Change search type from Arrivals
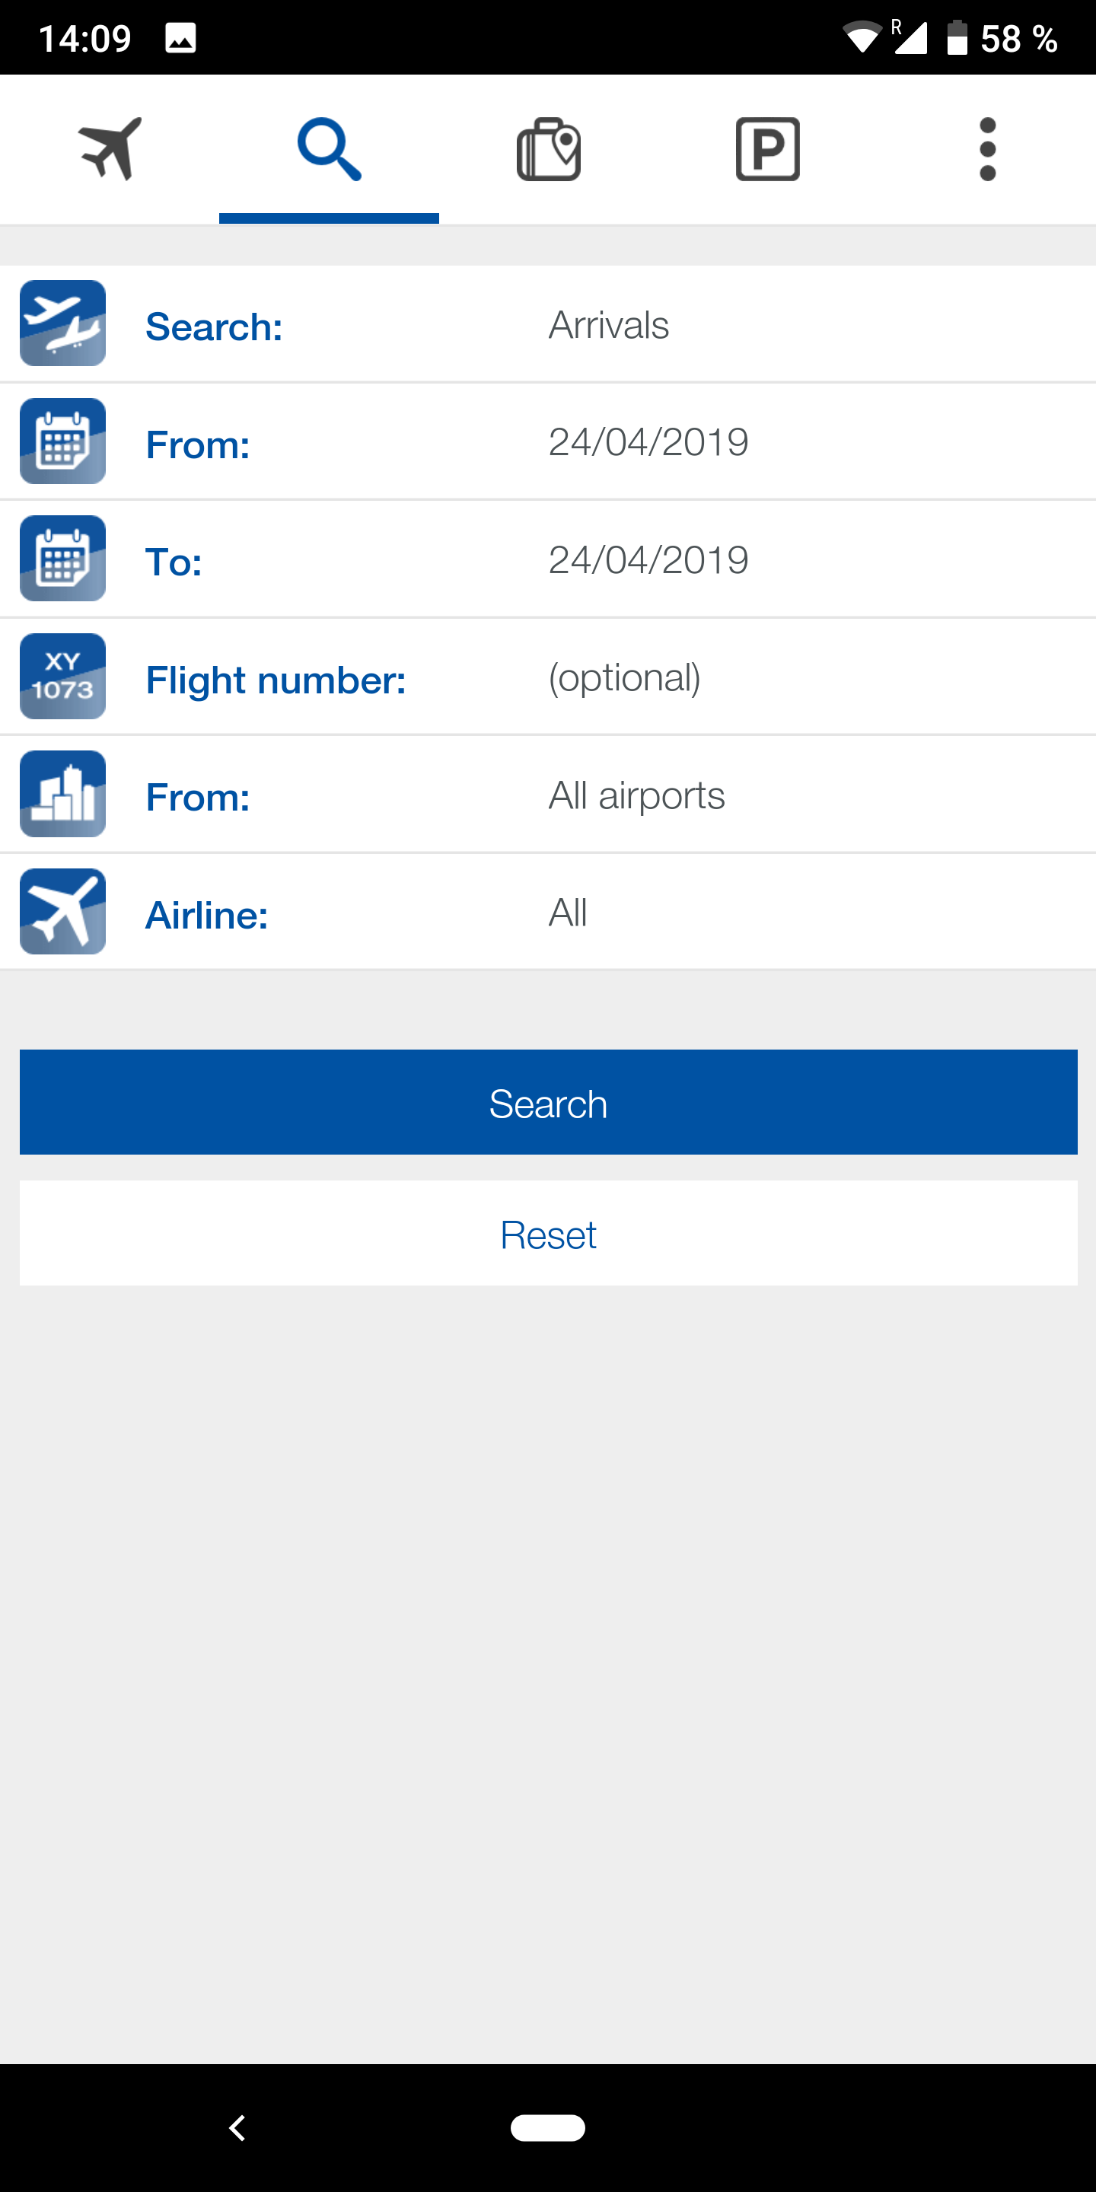 click(x=609, y=325)
